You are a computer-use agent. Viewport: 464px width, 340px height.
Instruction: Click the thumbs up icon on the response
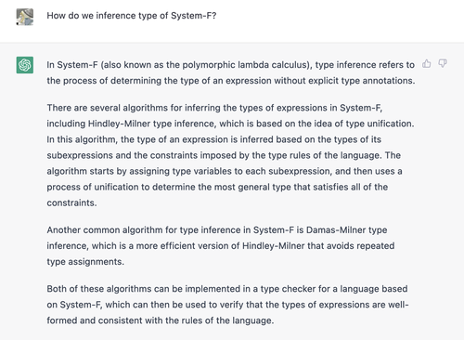point(427,64)
